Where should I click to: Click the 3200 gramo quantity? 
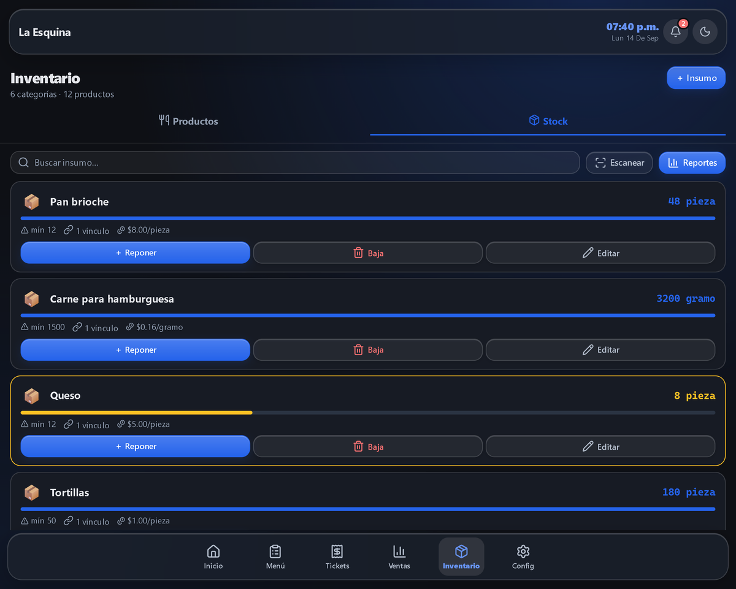(x=686, y=299)
